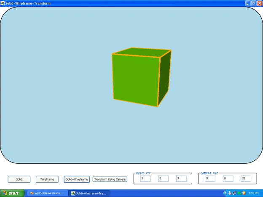The height and width of the screenshot is (197, 263).
Task: Focus the Light Y field showing 8
Action: click(x=163, y=178)
